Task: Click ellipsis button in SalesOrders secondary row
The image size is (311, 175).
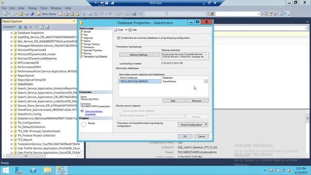Action: [206, 81]
